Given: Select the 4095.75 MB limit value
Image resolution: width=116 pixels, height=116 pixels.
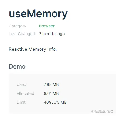Looking at the screenshot, I should point(55,102).
